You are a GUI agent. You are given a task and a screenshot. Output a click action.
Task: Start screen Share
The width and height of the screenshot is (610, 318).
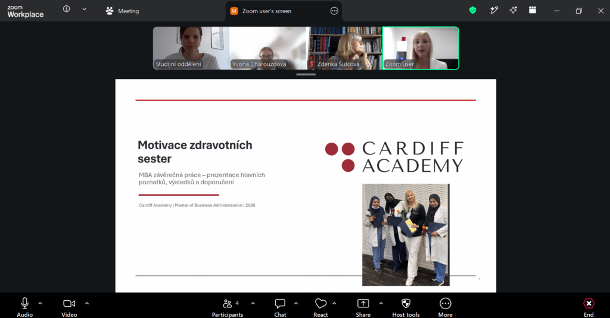tap(363, 307)
